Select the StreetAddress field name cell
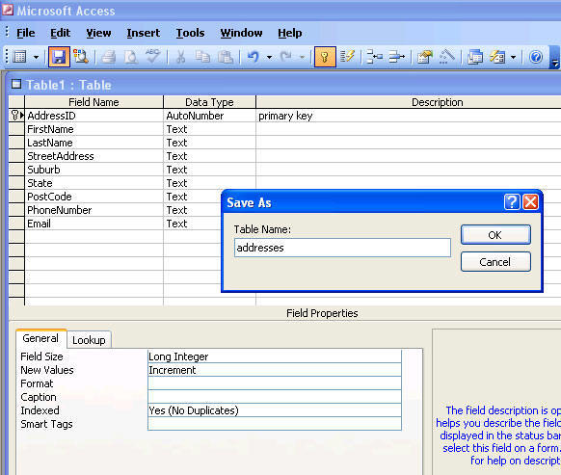Image resolution: width=561 pixels, height=475 pixels. (x=93, y=156)
